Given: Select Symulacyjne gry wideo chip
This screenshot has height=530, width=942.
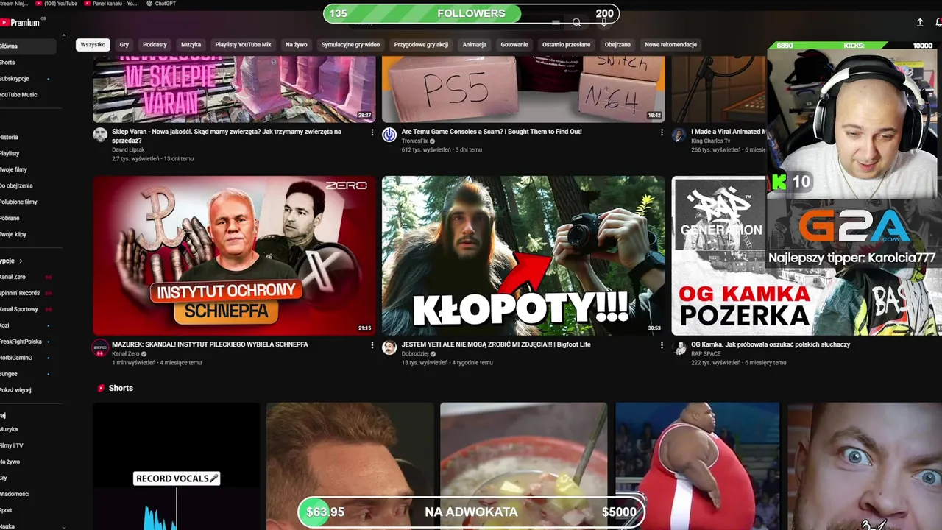Looking at the screenshot, I should 350,45.
